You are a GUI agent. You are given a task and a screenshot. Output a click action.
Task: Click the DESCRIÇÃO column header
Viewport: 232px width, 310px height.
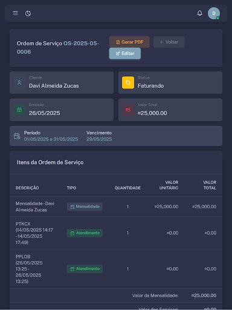(x=27, y=188)
